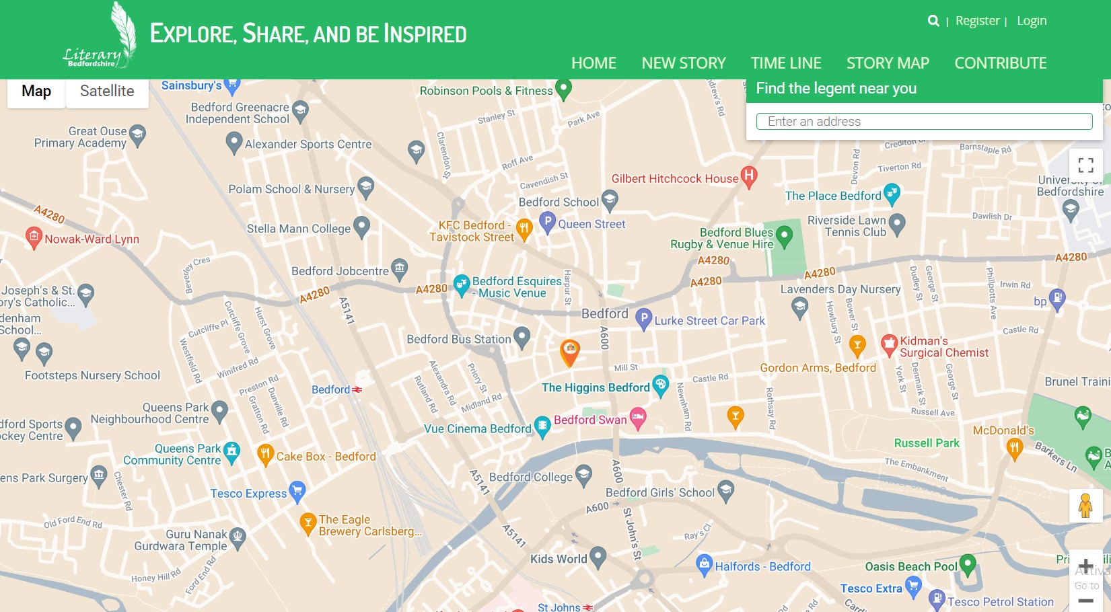1111x612 pixels.
Task: Select KFC Bedford restaurant pin
Action: (x=524, y=230)
